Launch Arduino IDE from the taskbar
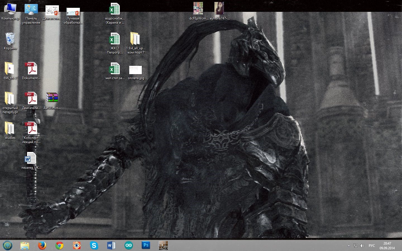This screenshot has width=402, height=251. [x=129, y=245]
